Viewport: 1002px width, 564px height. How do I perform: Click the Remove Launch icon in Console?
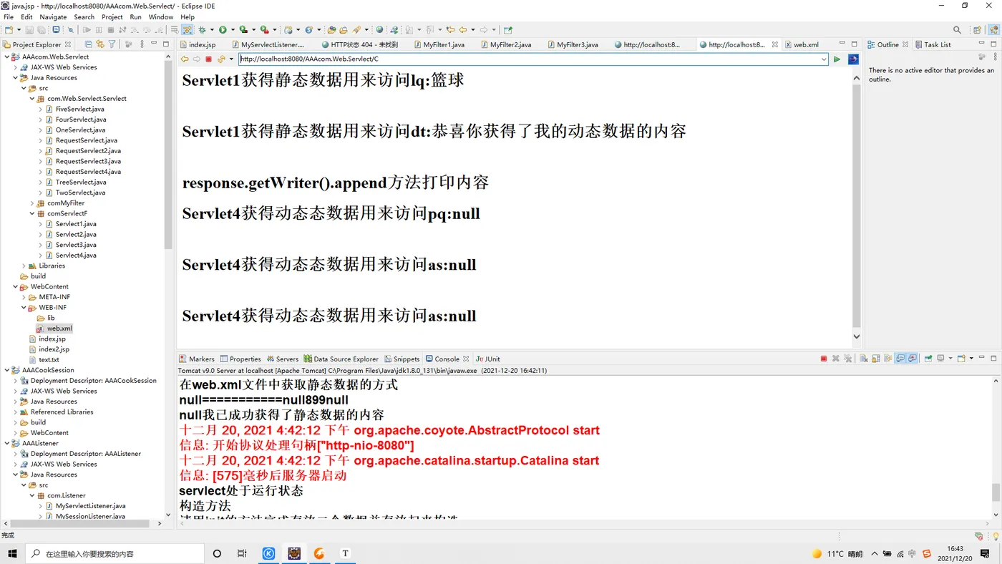(836, 359)
